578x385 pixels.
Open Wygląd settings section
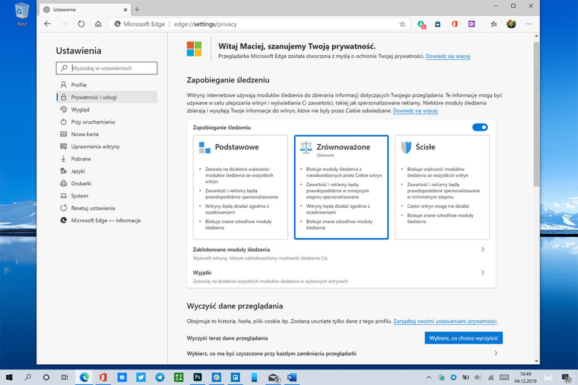(107, 109)
